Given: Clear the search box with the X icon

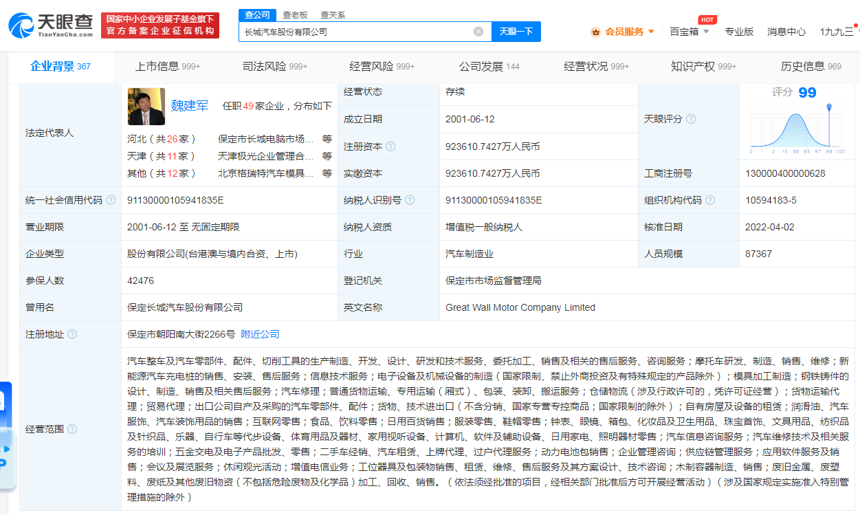Looking at the screenshot, I should (x=478, y=32).
